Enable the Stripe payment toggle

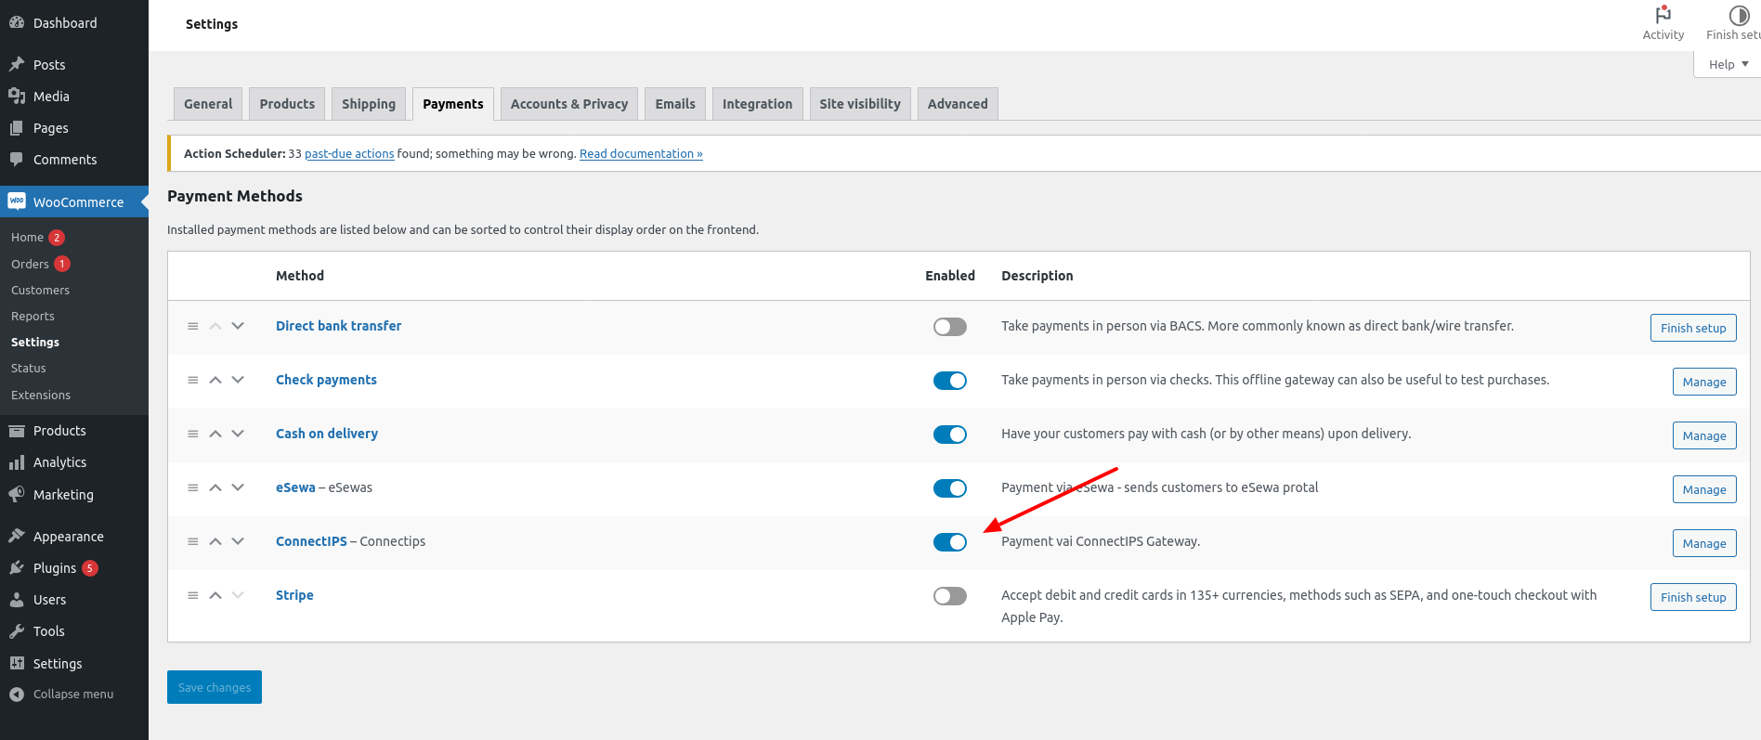click(x=950, y=596)
